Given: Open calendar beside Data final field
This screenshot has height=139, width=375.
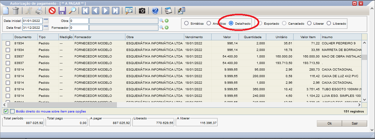Looking at the screenshot, I should 46,27.
